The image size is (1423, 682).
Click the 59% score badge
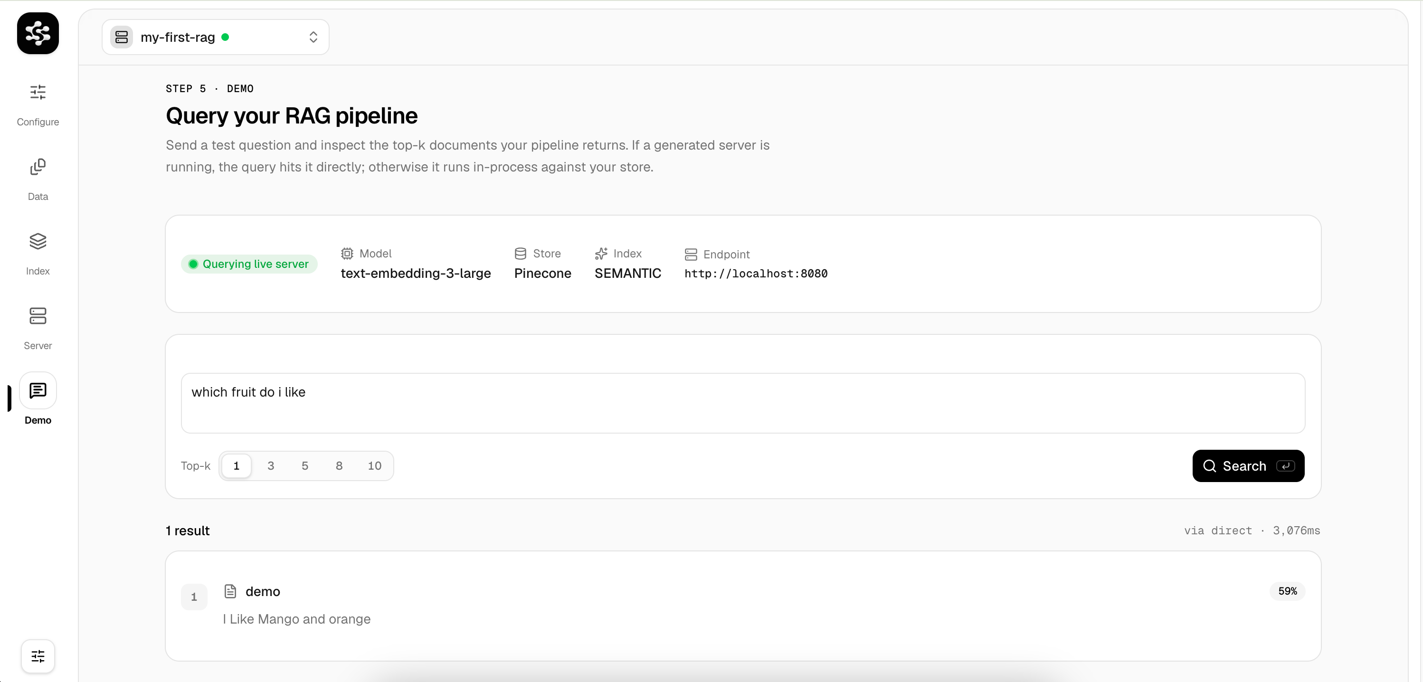point(1287,591)
